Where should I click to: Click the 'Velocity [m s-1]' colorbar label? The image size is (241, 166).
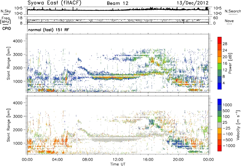point(238,125)
